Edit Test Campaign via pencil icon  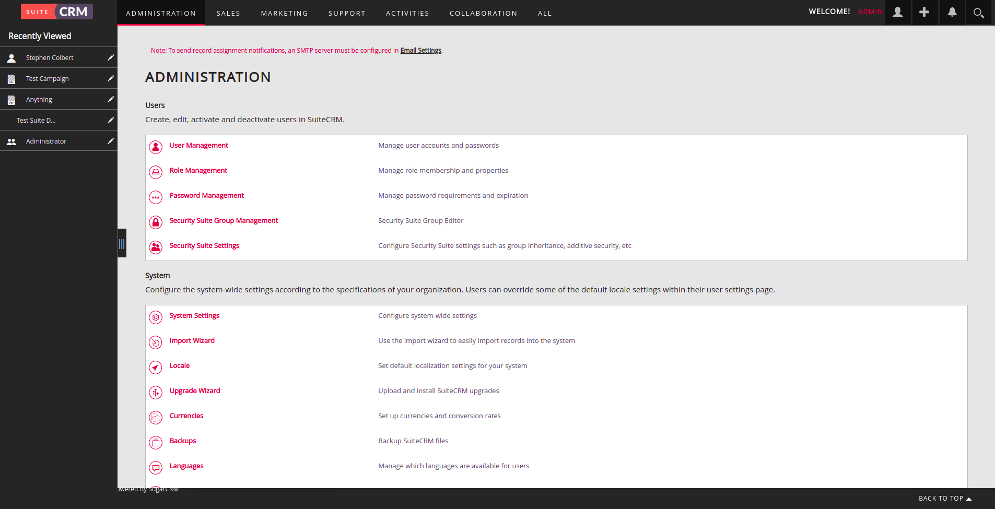111,78
